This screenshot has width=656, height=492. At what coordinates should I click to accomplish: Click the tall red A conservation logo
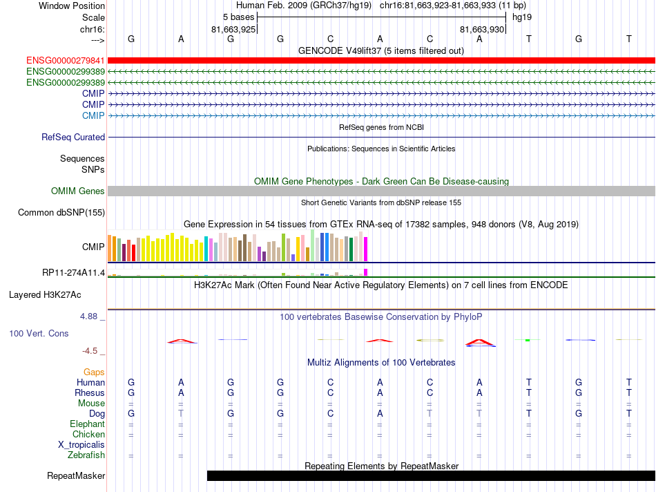click(x=480, y=343)
